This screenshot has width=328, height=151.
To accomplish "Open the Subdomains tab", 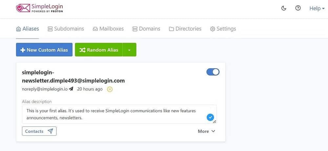I will click(66, 29).
